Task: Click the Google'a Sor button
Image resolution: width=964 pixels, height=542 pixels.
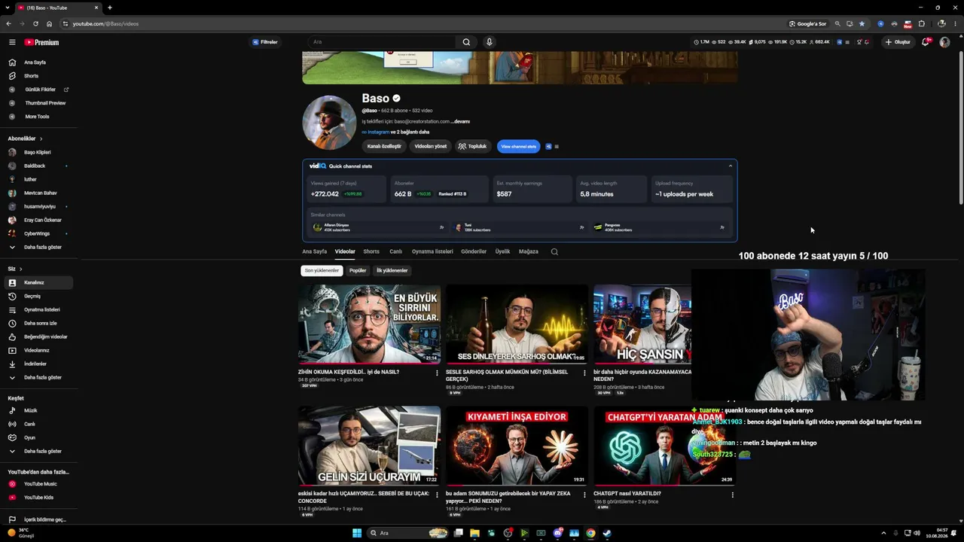Action: [x=808, y=23]
